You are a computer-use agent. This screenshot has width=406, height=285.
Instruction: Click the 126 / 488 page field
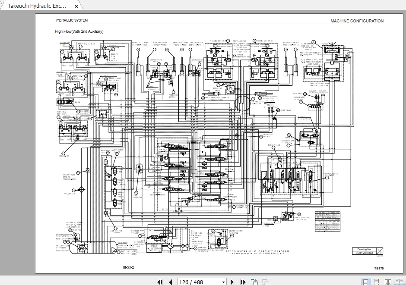200,282
